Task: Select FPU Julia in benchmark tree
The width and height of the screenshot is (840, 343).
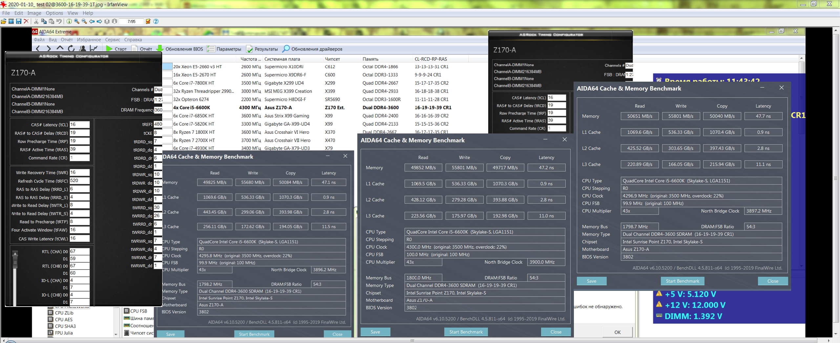Action: pos(60,333)
